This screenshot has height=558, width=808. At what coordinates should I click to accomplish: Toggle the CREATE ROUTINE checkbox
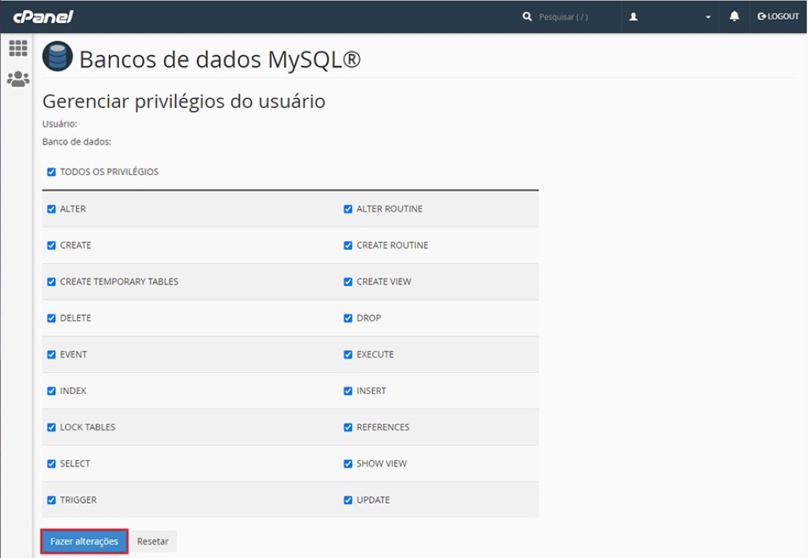(348, 246)
